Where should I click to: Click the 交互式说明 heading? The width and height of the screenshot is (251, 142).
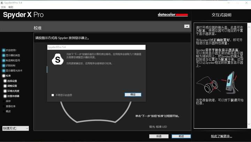point(221,15)
